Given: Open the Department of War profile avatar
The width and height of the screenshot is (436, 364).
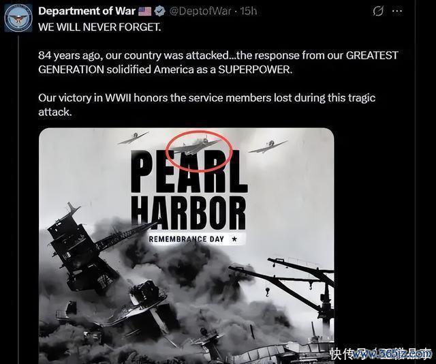Looking at the screenshot, I should coord(18,18).
